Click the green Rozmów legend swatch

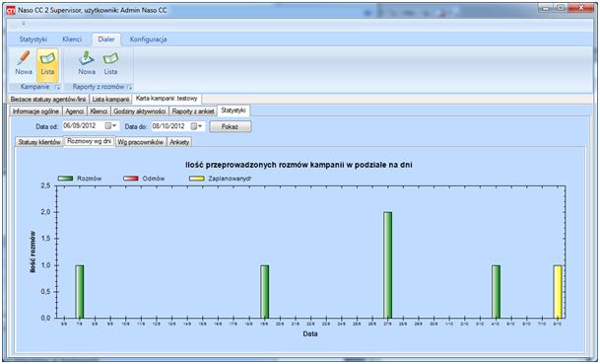point(65,179)
